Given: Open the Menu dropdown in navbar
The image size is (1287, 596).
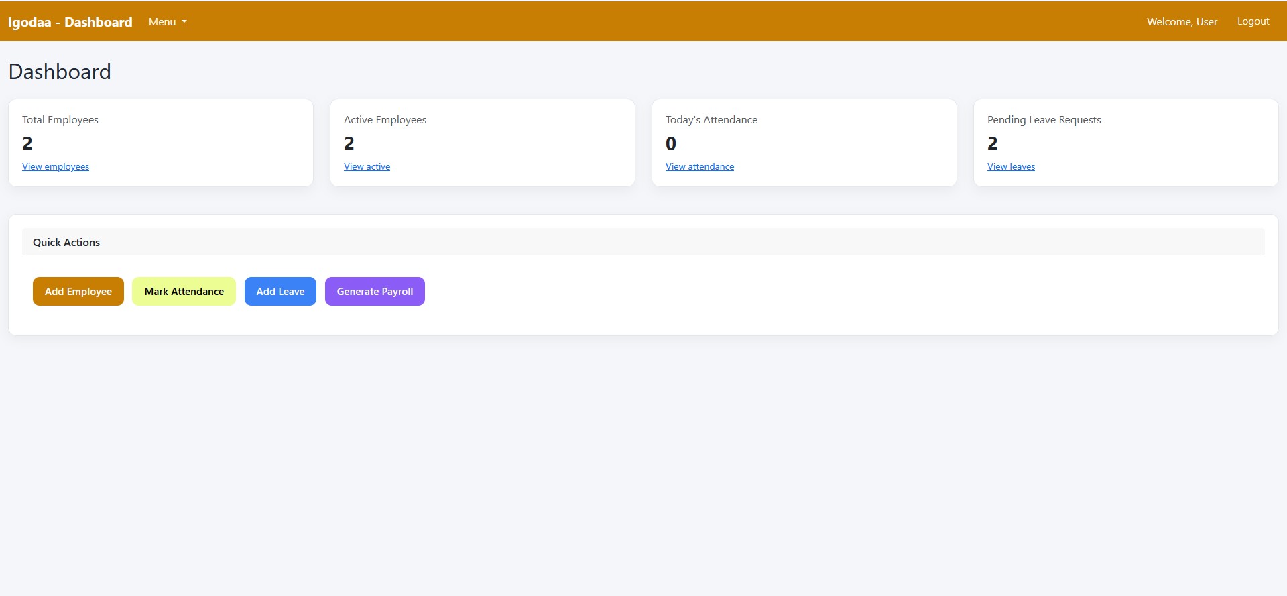Looking at the screenshot, I should click(x=168, y=21).
